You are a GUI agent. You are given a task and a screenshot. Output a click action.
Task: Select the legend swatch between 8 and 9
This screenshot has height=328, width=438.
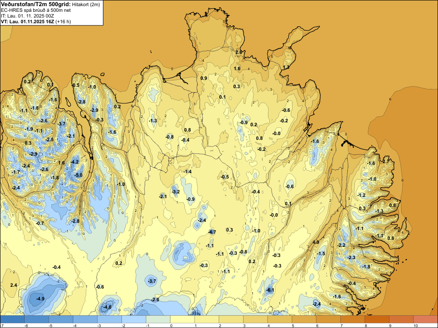pos(377,319)
